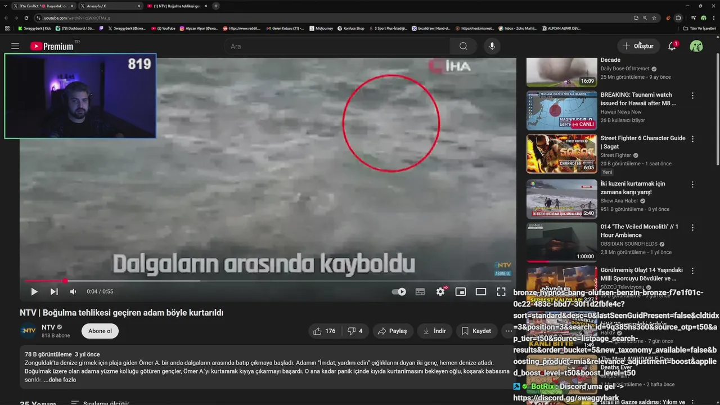Enable theater mode

(481, 291)
